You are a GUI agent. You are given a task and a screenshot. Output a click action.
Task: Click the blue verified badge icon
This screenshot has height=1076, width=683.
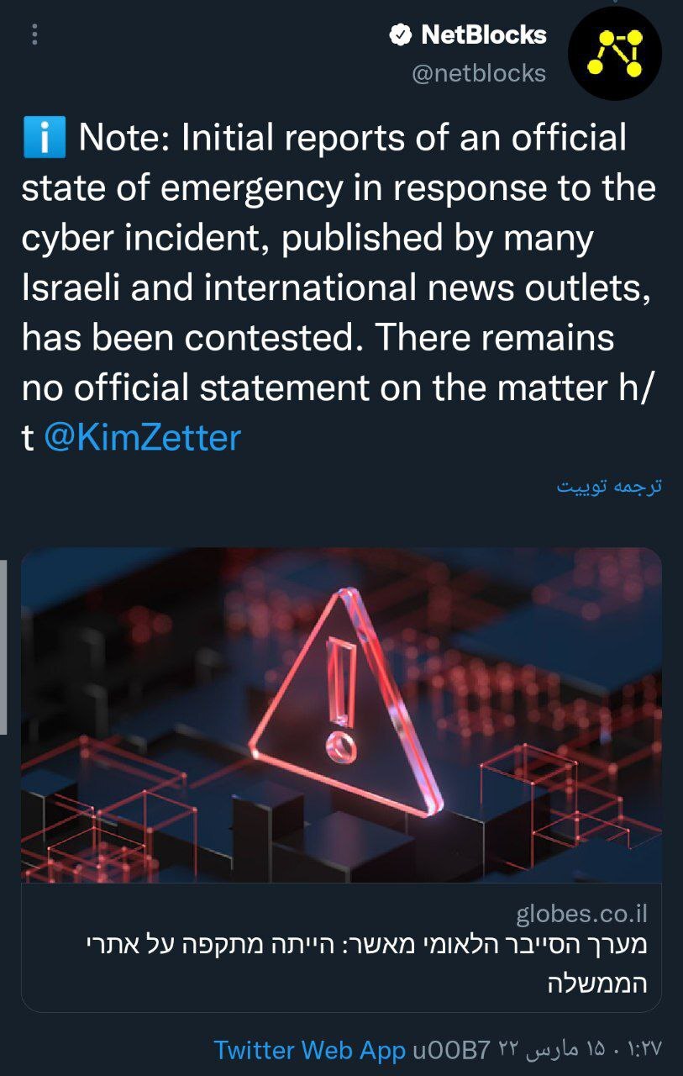click(x=400, y=35)
